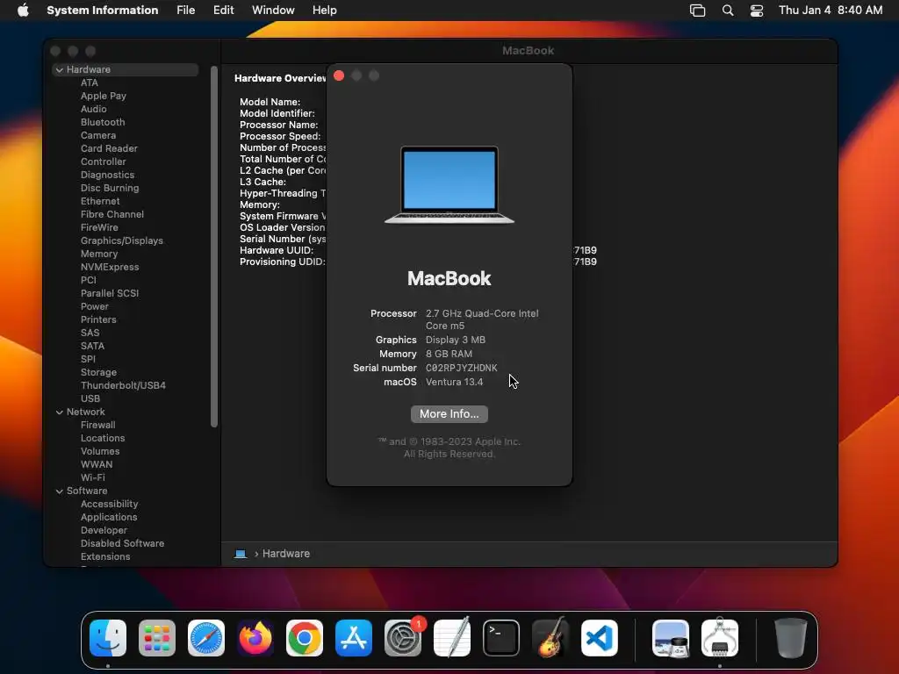The width and height of the screenshot is (899, 674).
Task: Select Firewall under Network
Action: (98, 426)
